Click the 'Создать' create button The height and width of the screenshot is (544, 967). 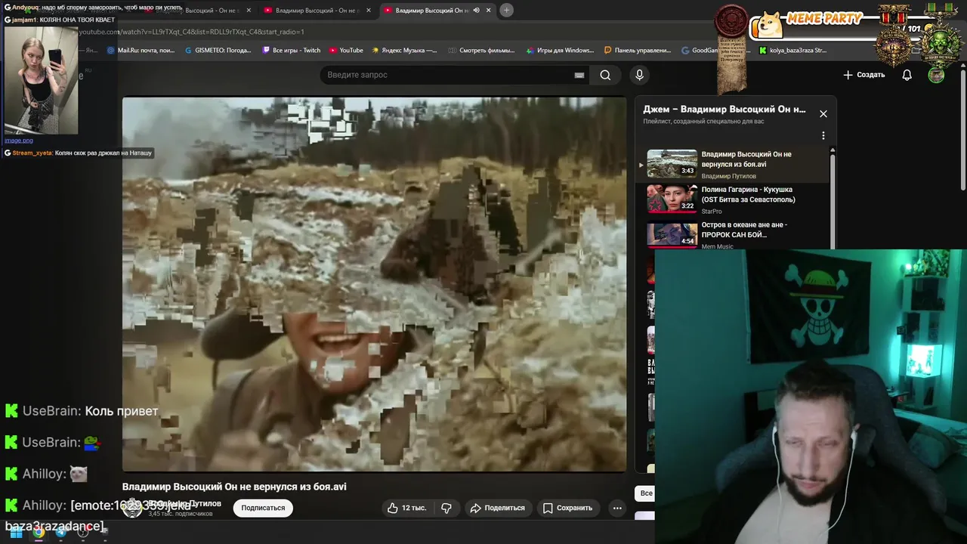[864, 75]
